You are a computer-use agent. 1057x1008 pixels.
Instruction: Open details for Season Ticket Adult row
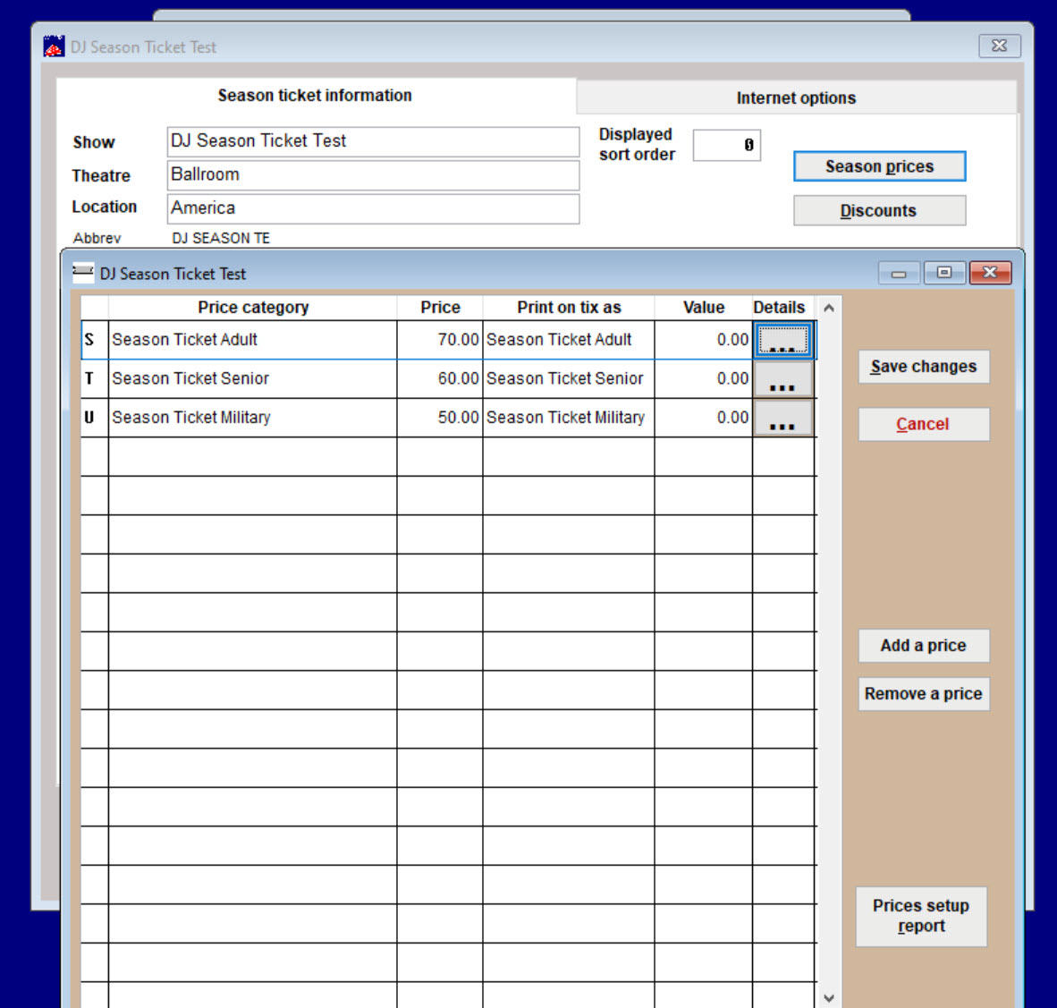point(782,340)
